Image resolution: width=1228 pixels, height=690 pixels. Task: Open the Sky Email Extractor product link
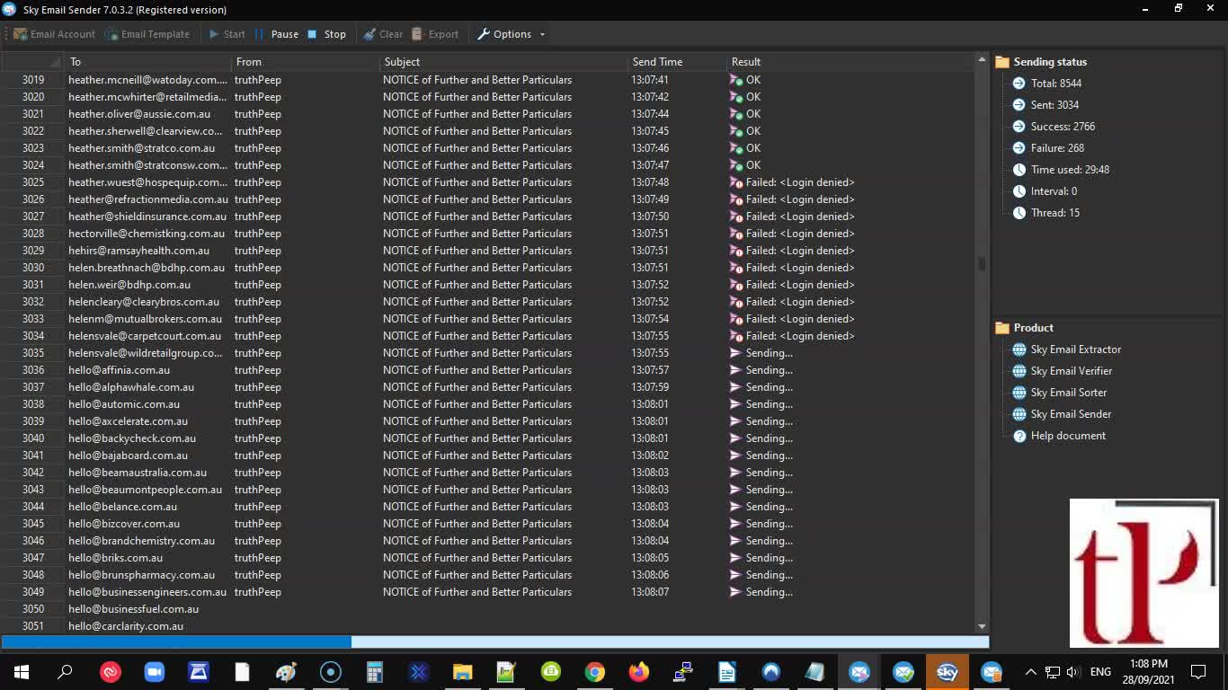(x=1075, y=349)
